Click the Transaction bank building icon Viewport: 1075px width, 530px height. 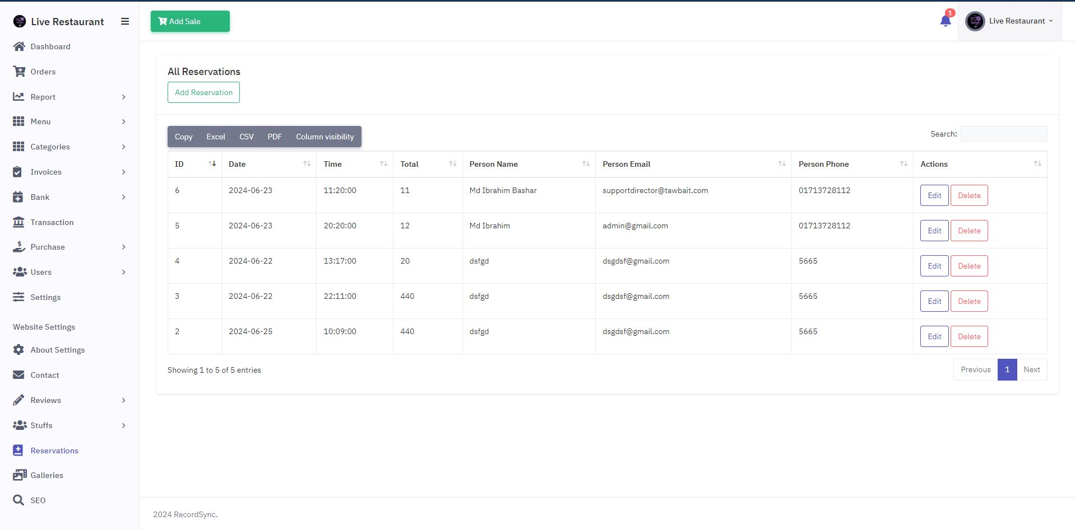[18, 222]
